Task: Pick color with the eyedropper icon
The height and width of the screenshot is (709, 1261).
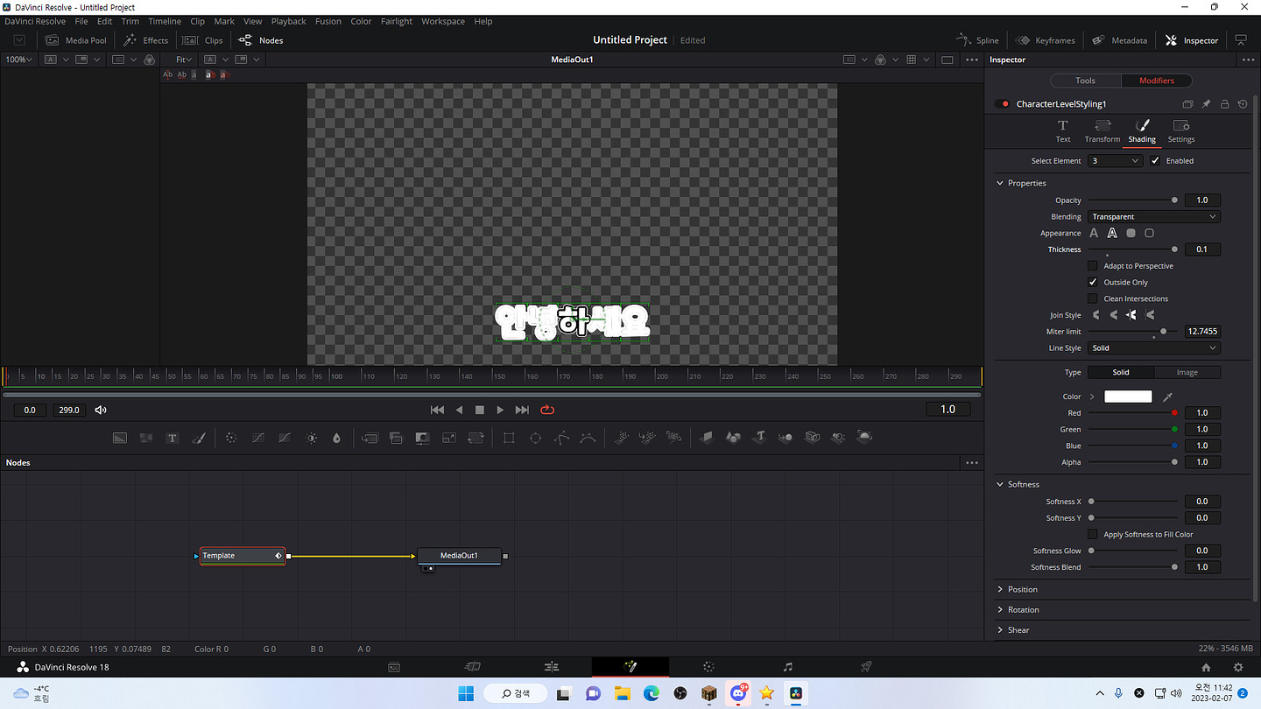Action: pyautogui.click(x=1167, y=397)
